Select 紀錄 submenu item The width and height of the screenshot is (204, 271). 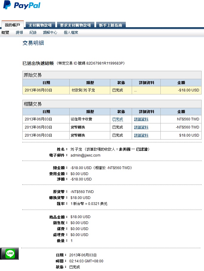click(x=33, y=33)
